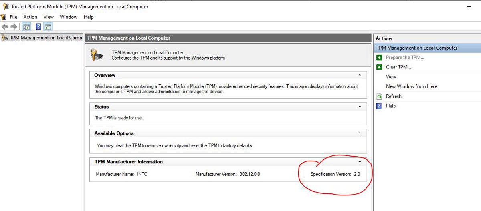Toggle the Show/Hide Console Tree toolbar button

click(26, 27)
